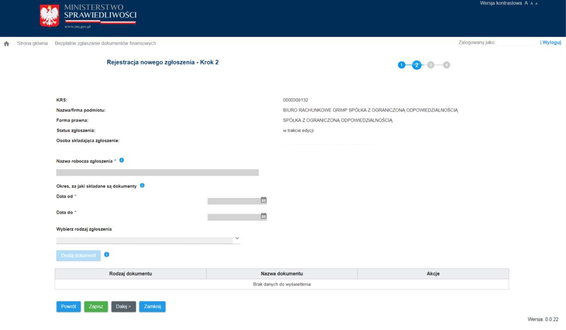
Task: Open the calendar picker for Data od
Action: click(264, 200)
